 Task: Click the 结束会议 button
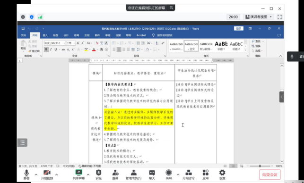(269, 175)
